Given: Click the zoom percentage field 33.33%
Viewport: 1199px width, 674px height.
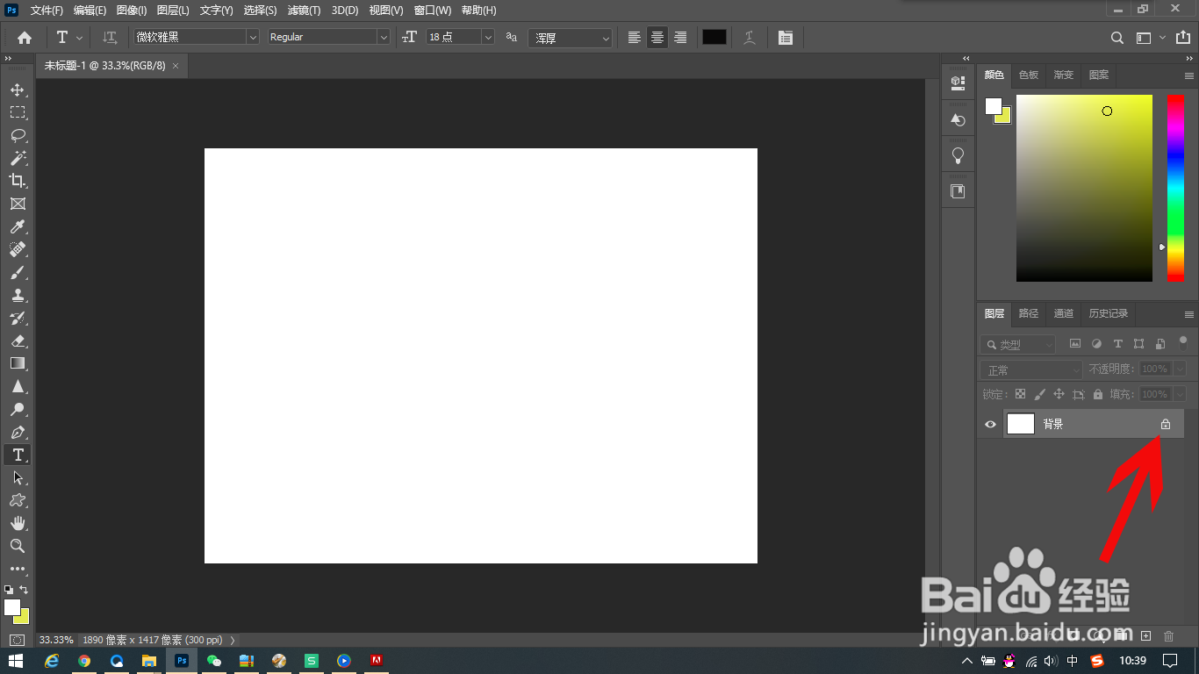Looking at the screenshot, I should click(56, 640).
